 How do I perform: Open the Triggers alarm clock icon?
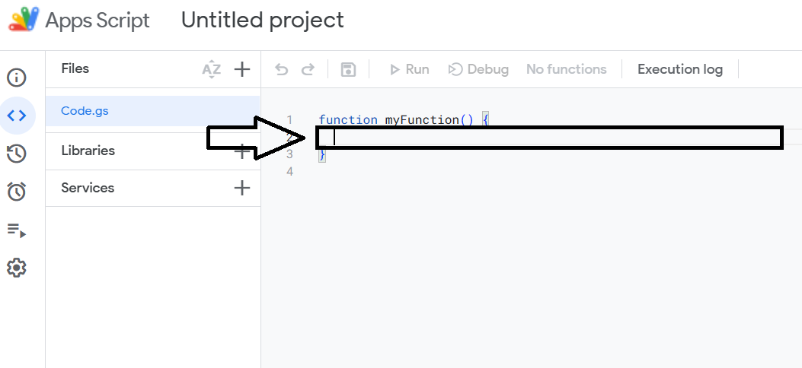click(x=17, y=192)
